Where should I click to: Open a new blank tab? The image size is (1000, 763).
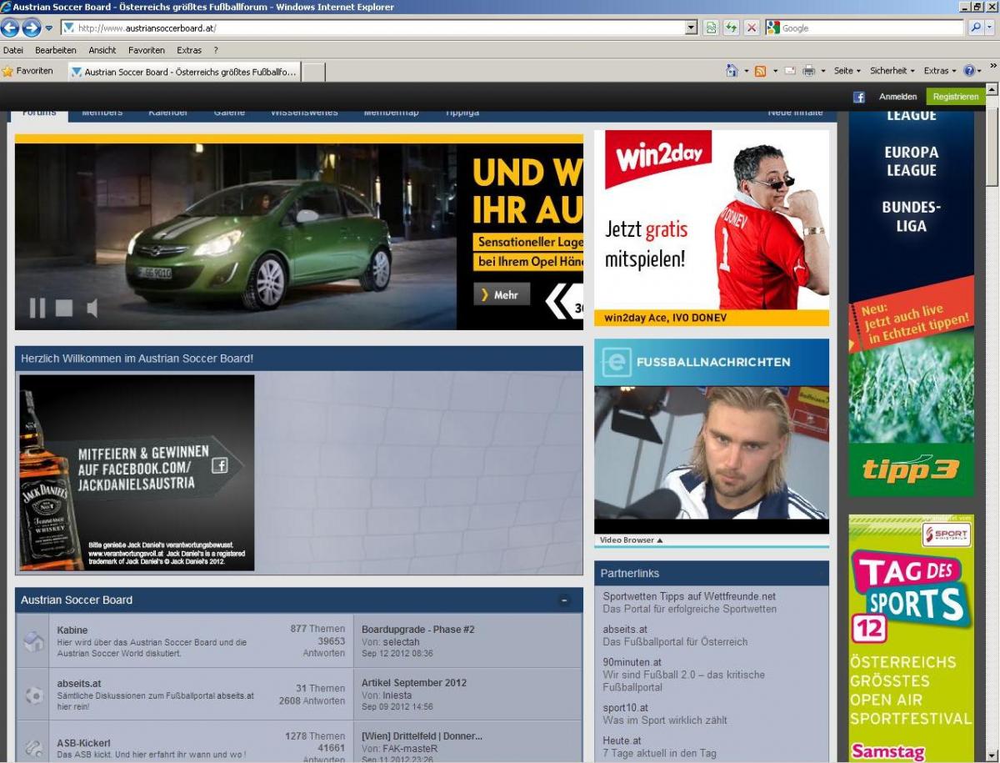[x=313, y=72]
